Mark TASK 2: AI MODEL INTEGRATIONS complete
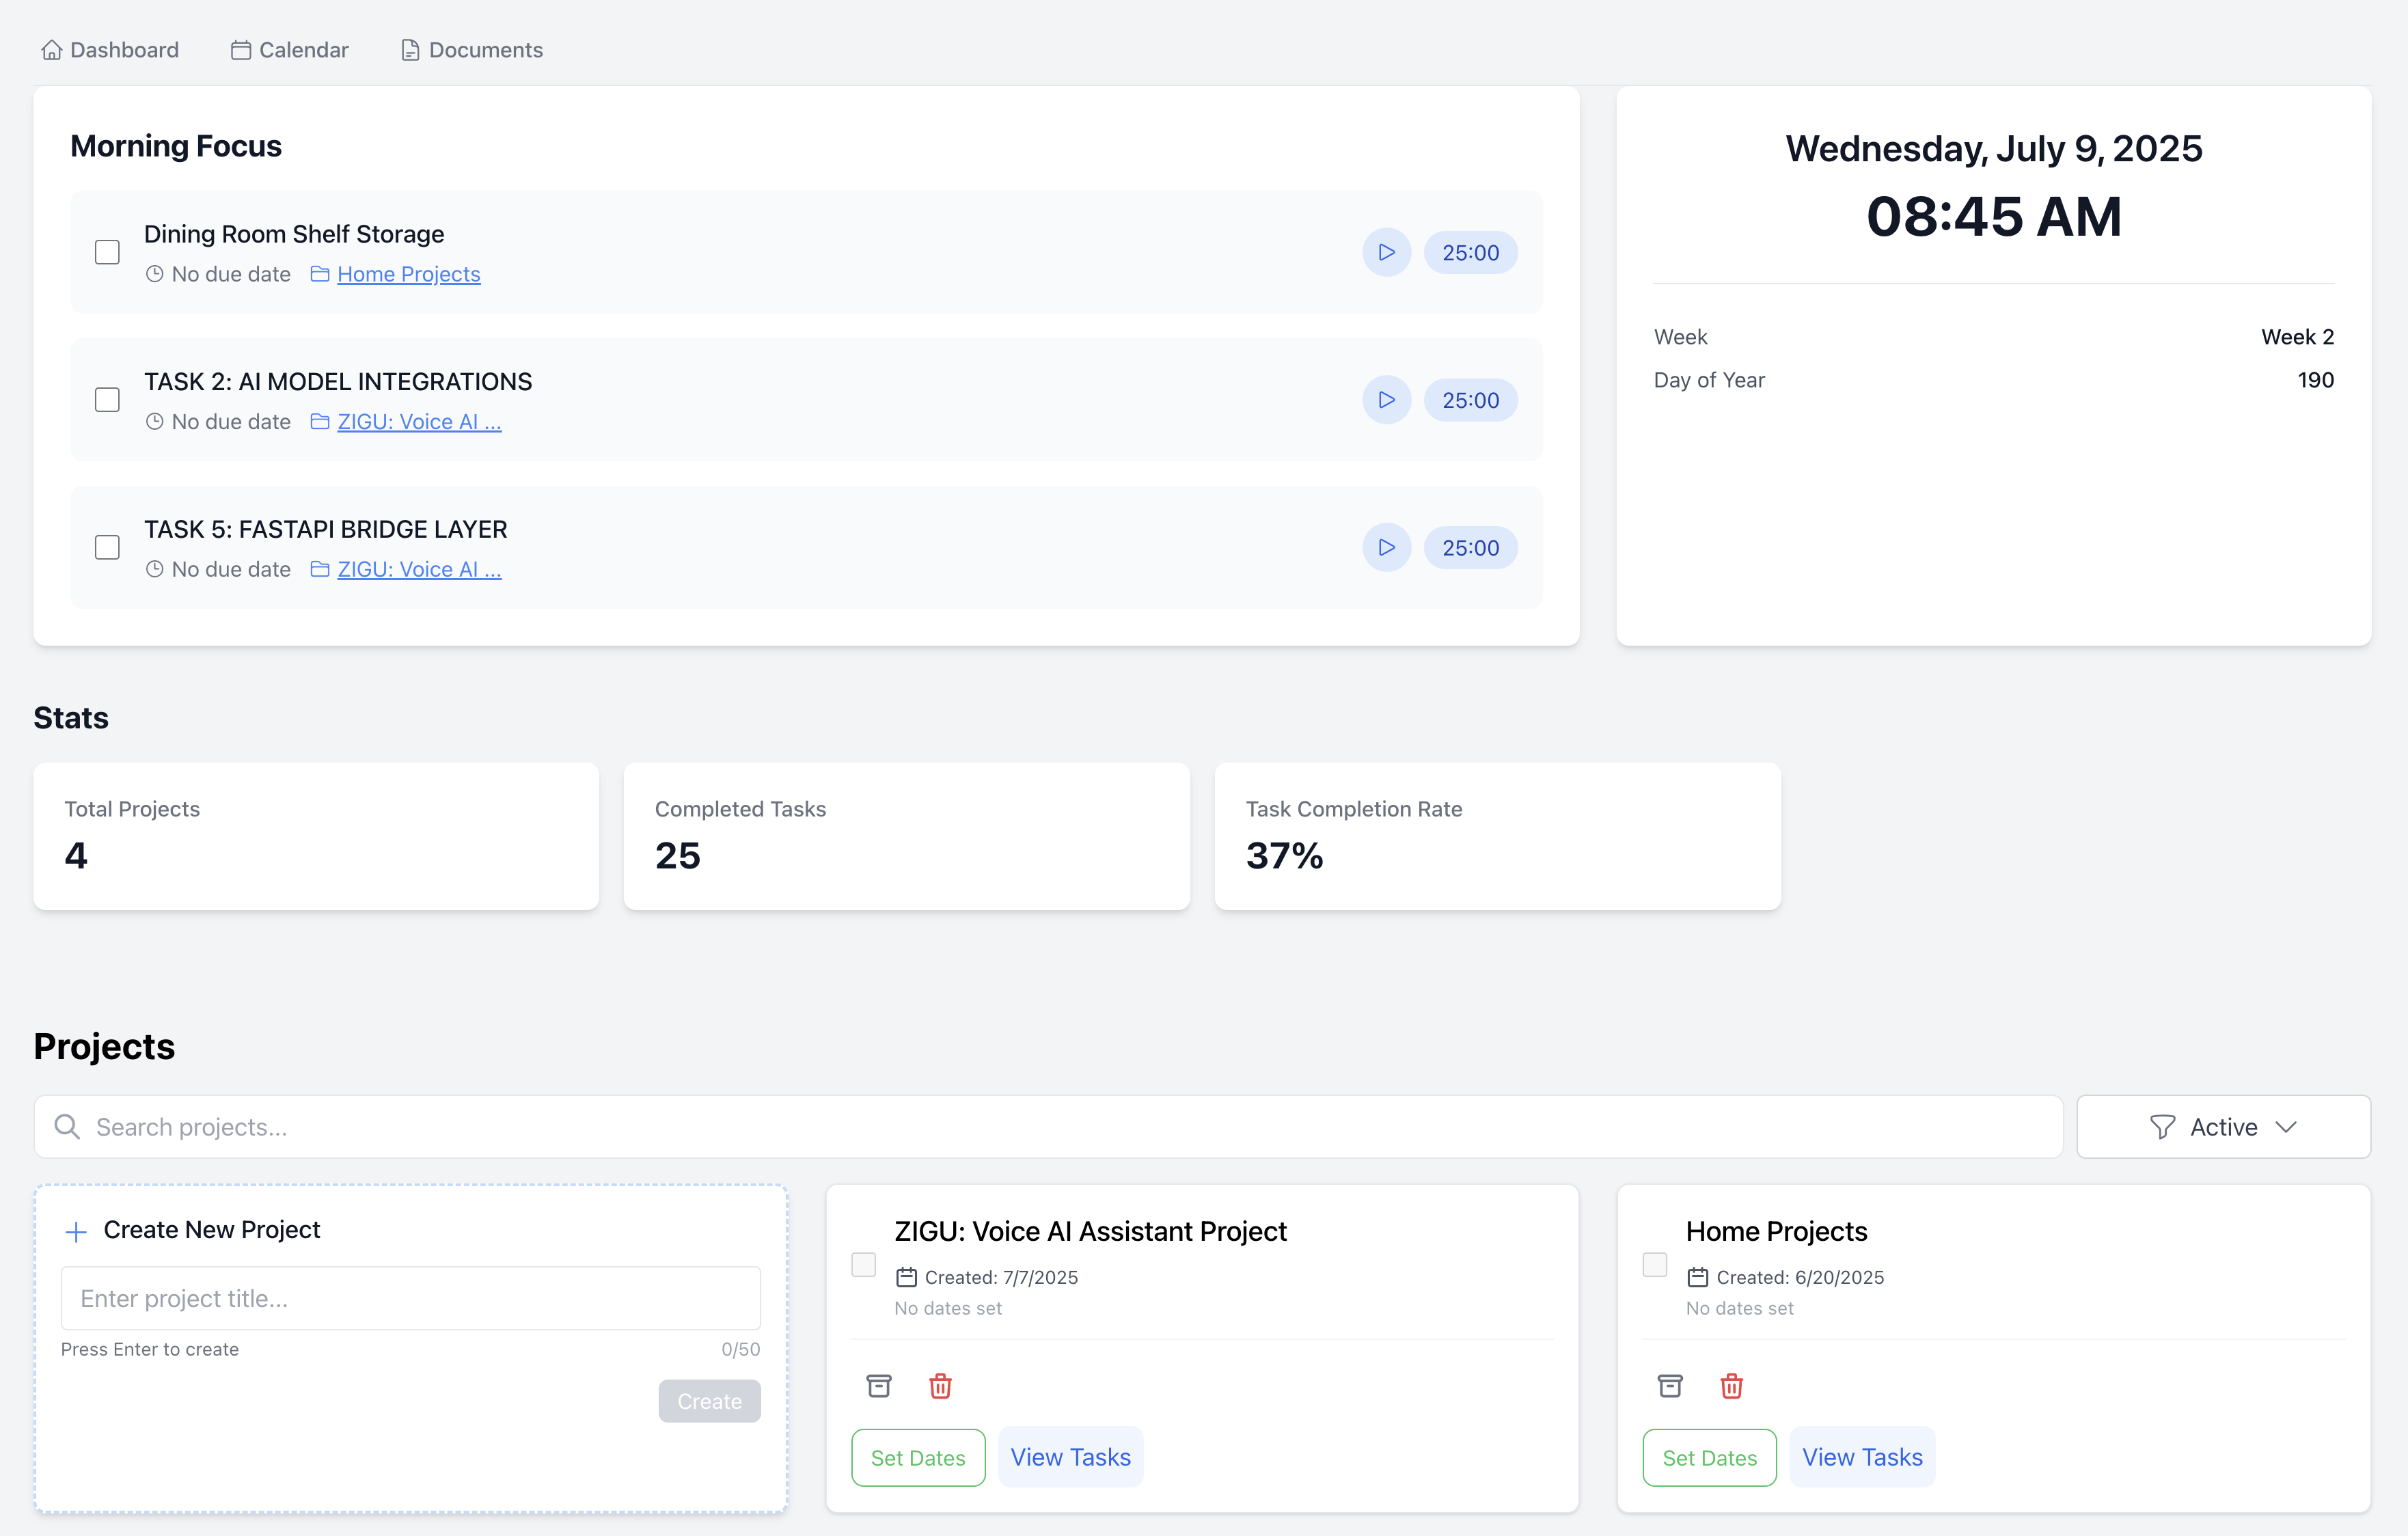The width and height of the screenshot is (2408, 1536). [x=107, y=400]
